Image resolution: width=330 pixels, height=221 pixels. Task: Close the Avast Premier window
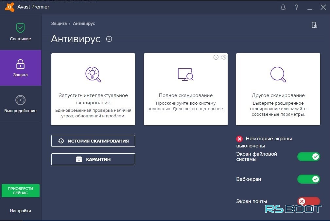323,8
